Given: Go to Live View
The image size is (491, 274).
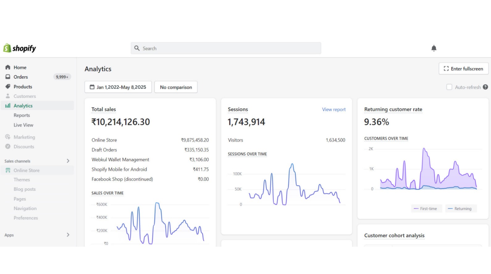Looking at the screenshot, I should pos(23,125).
